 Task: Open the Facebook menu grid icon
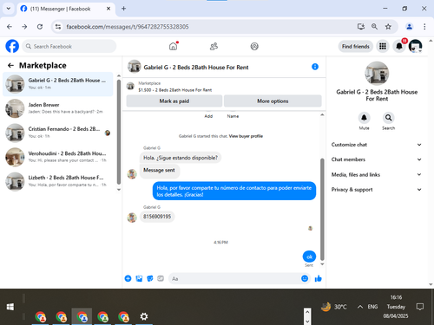point(383,46)
